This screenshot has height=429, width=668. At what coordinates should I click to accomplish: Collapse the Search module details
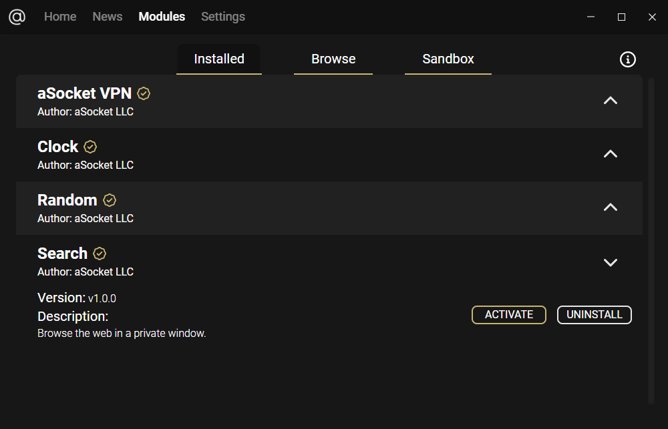point(611,262)
